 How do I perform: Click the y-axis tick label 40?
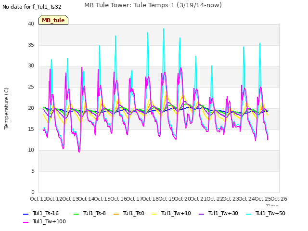pos(31,24)
